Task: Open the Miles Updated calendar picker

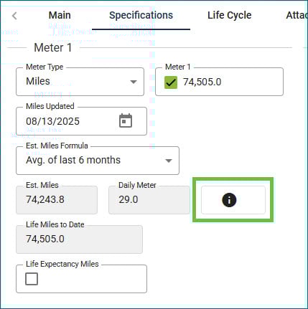Action: 126,120
